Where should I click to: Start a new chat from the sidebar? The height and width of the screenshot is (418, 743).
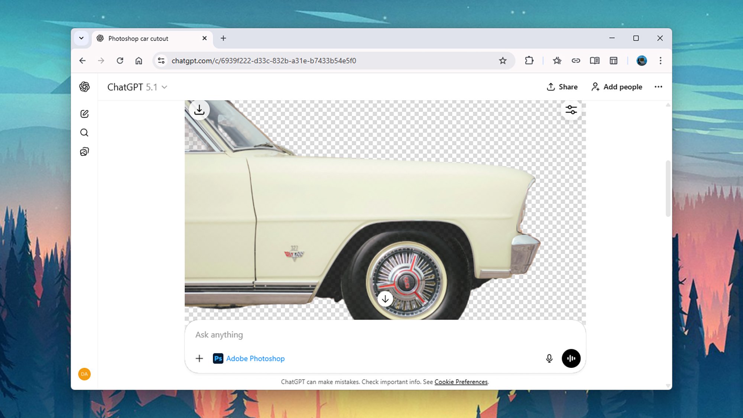coord(84,114)
